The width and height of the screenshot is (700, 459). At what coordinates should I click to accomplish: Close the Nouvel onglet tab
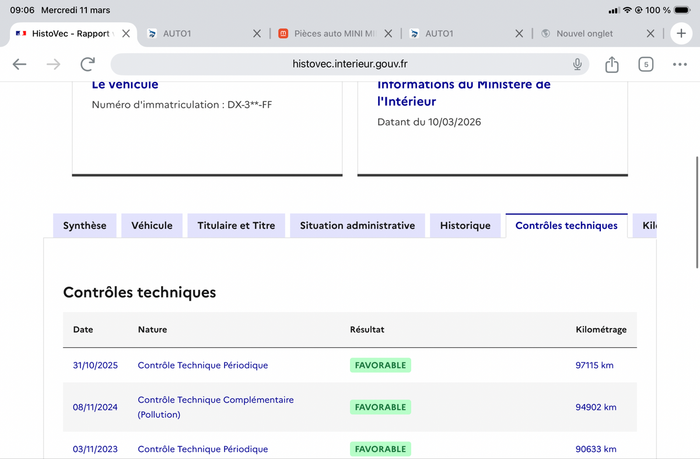pos(650,33)
